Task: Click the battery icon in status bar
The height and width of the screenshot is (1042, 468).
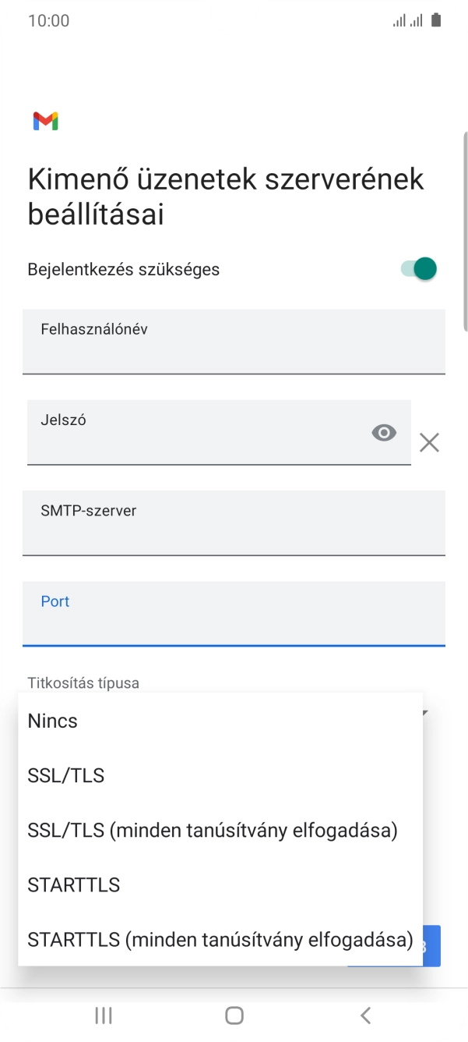Action: [x=437, y=19]
